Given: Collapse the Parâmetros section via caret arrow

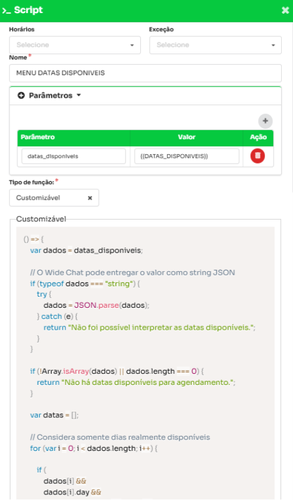Looking at the screenshot, I should pos(79,95).
